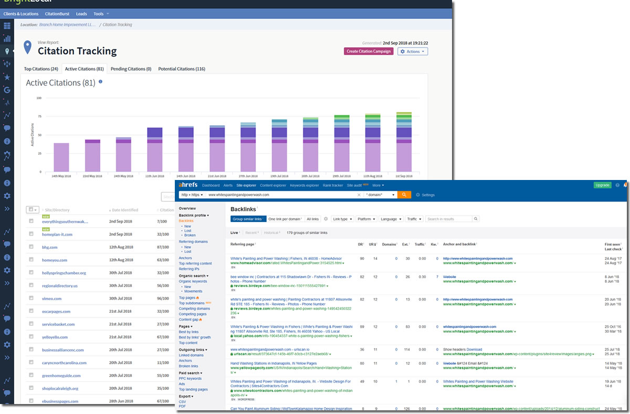
Task: Open Keywords explorer in ahrefs navigation
Action: tap(304, 185)
